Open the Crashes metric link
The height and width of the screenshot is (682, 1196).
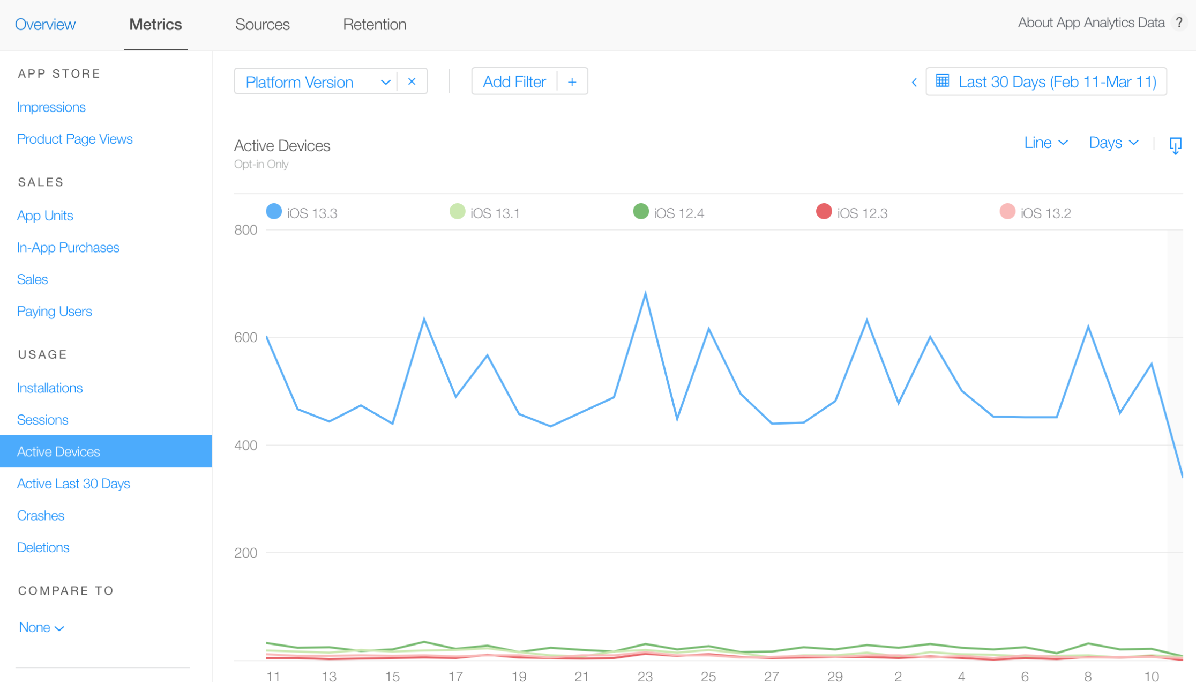click(x=41, y=515)
